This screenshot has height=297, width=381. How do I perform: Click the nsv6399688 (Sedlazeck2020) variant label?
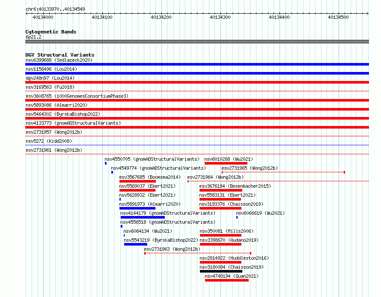pyautogui.click(x=59, y=60)
